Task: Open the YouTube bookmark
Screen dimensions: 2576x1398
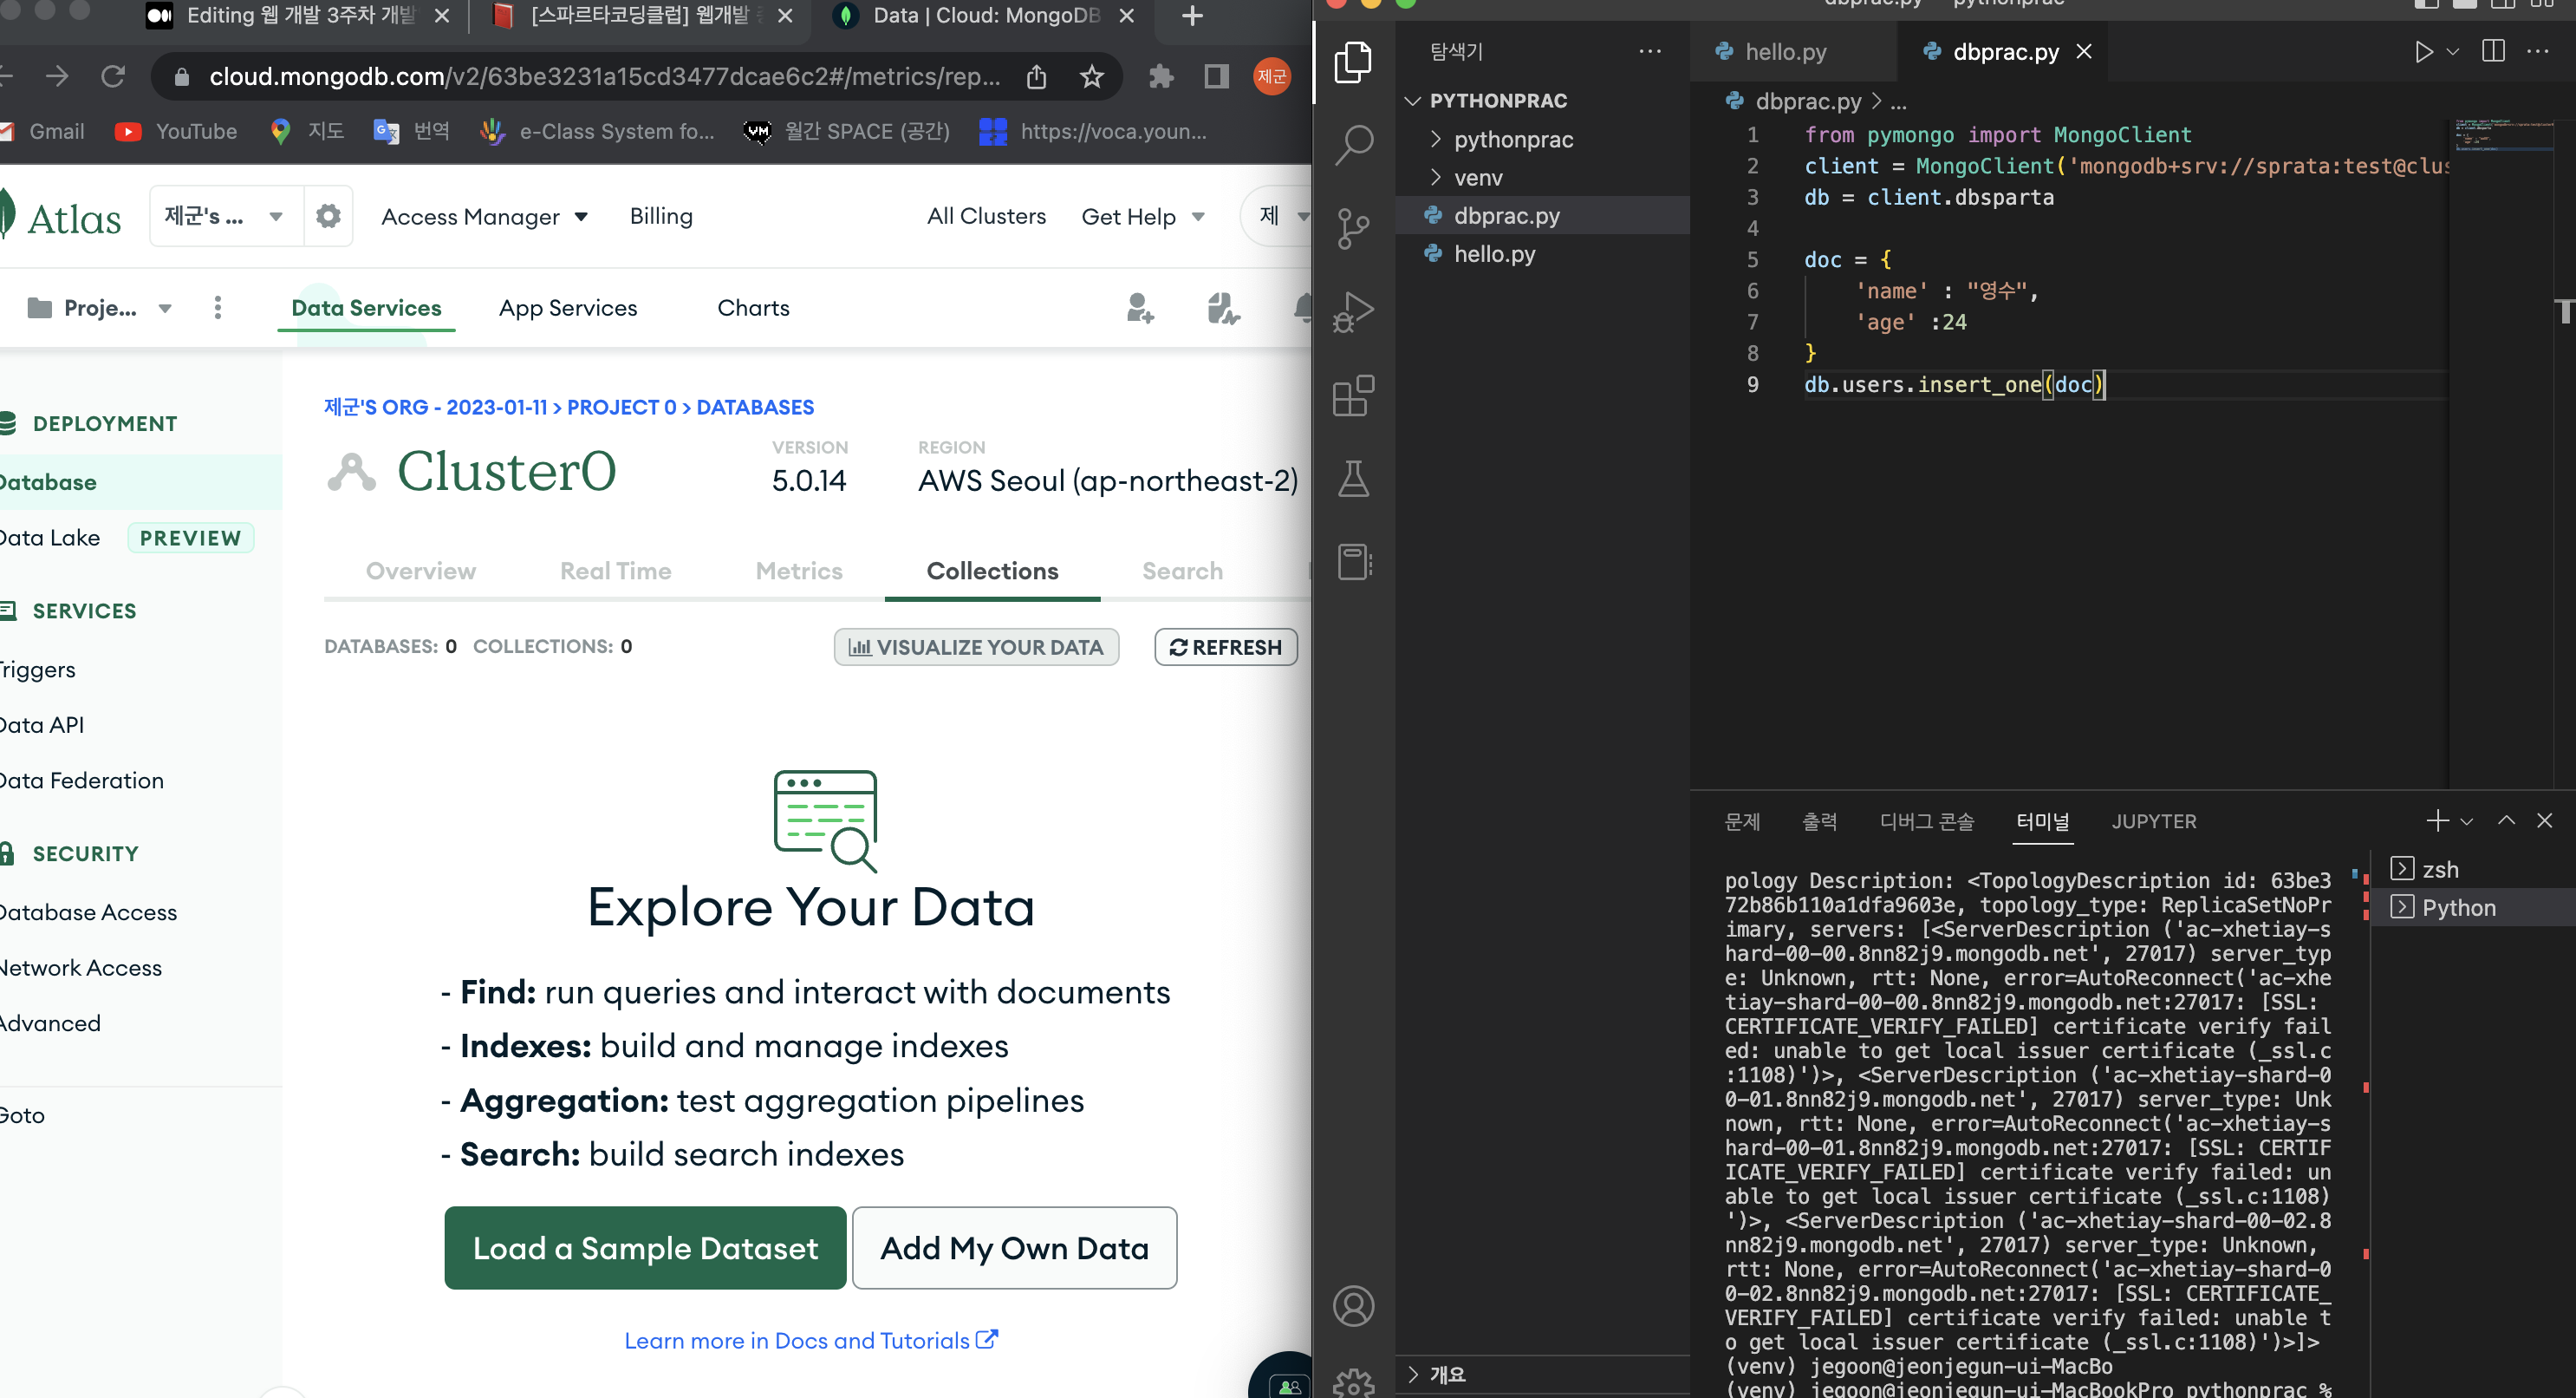Action: tap(176, 131)
